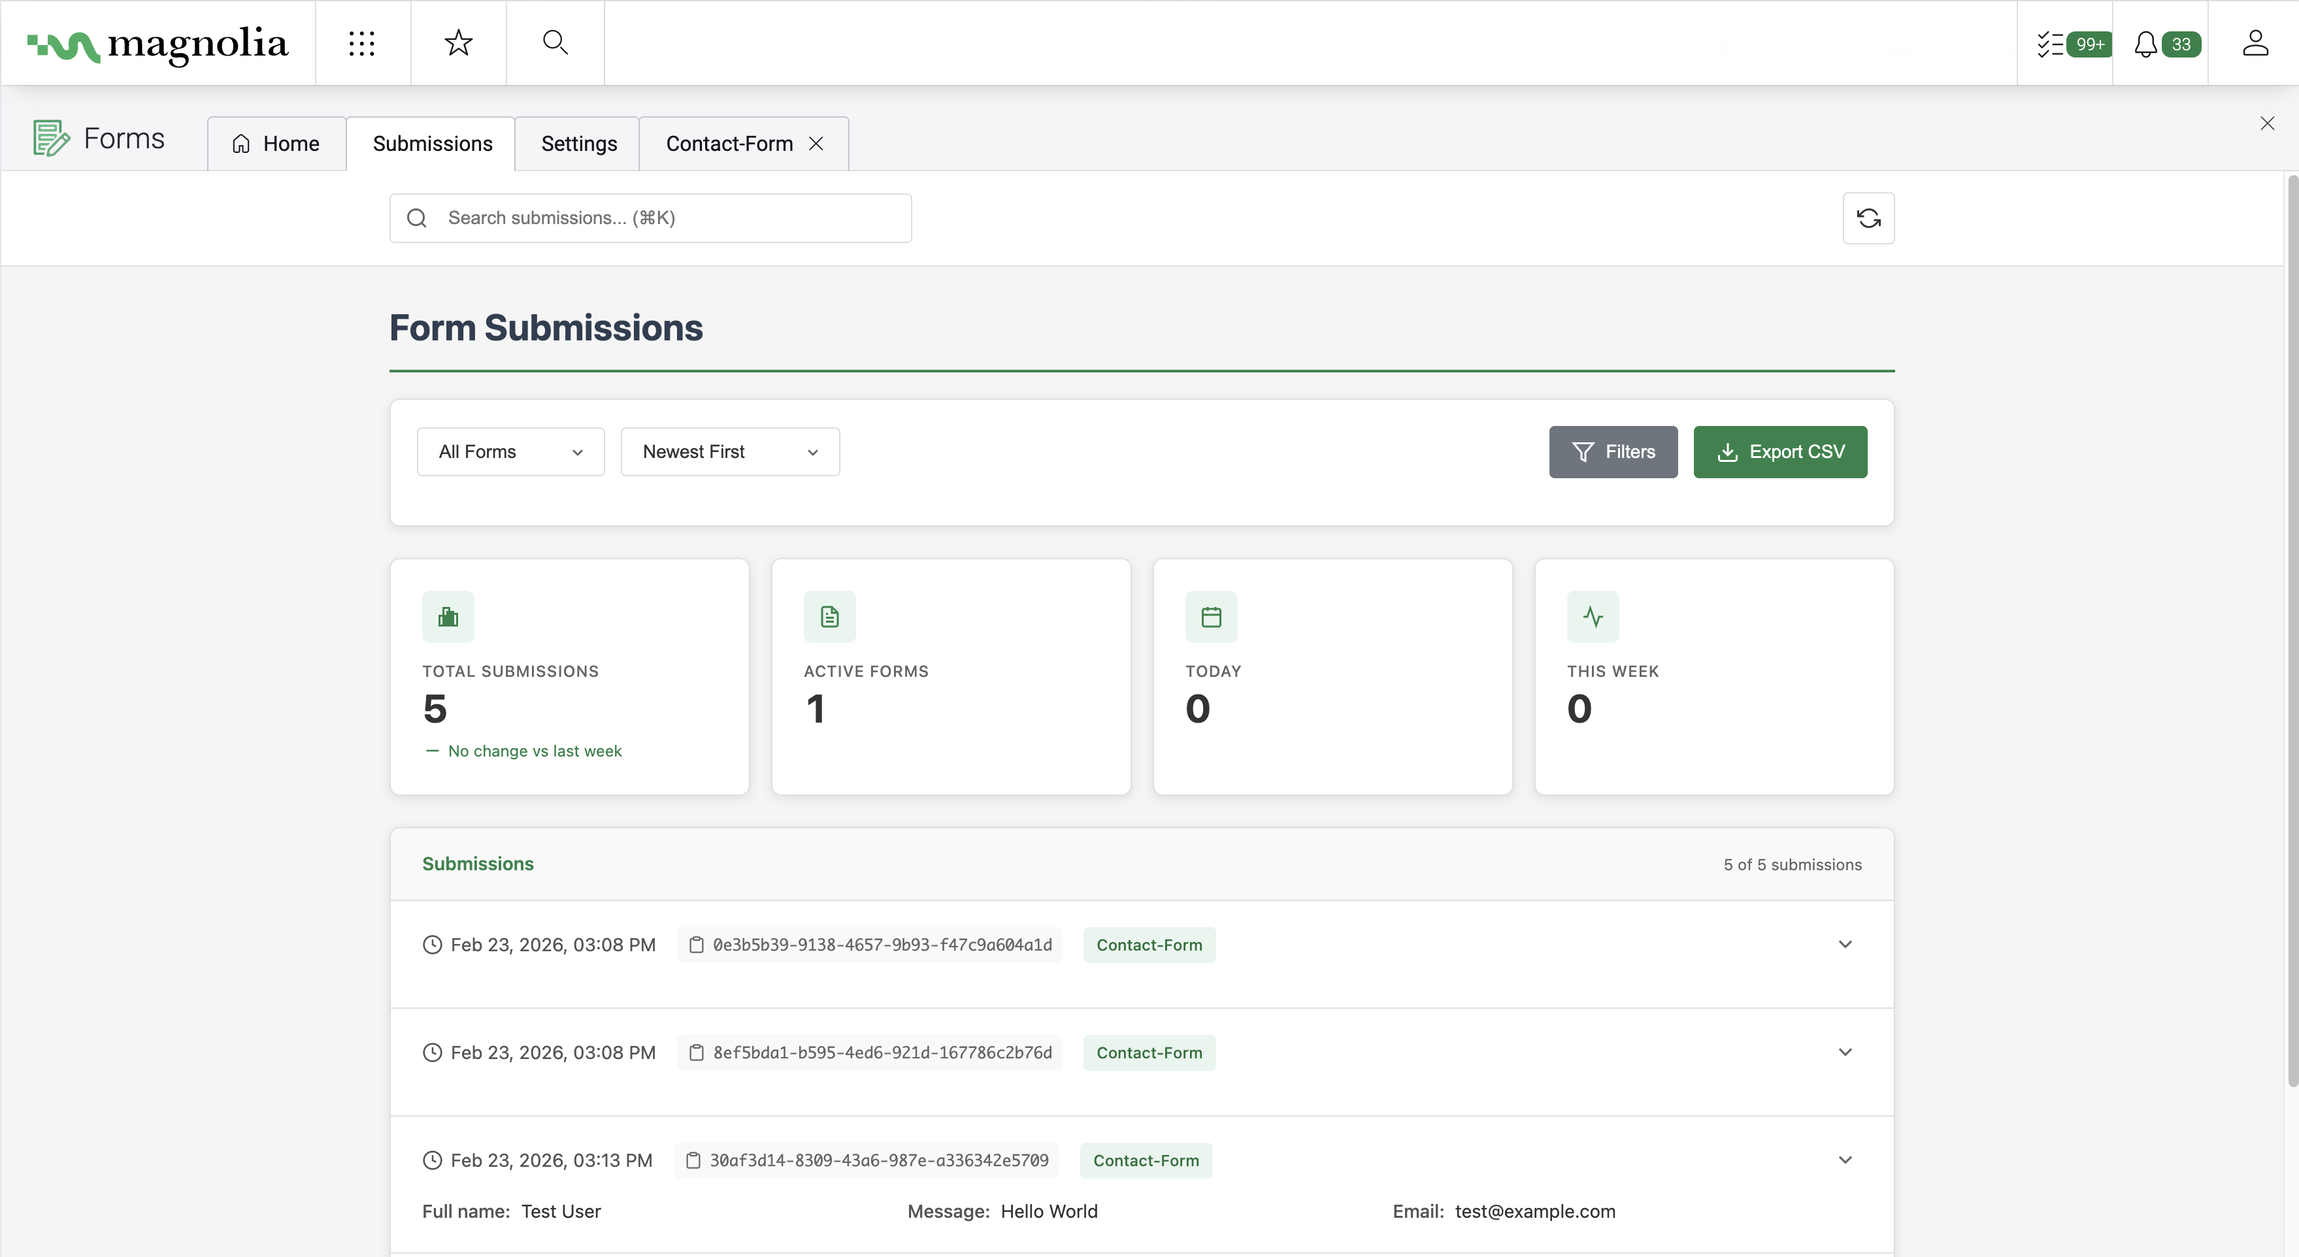This screenshot has height=1257, width=2299.
Task: Open the All Forms dropdown
Action: [510, 451]
